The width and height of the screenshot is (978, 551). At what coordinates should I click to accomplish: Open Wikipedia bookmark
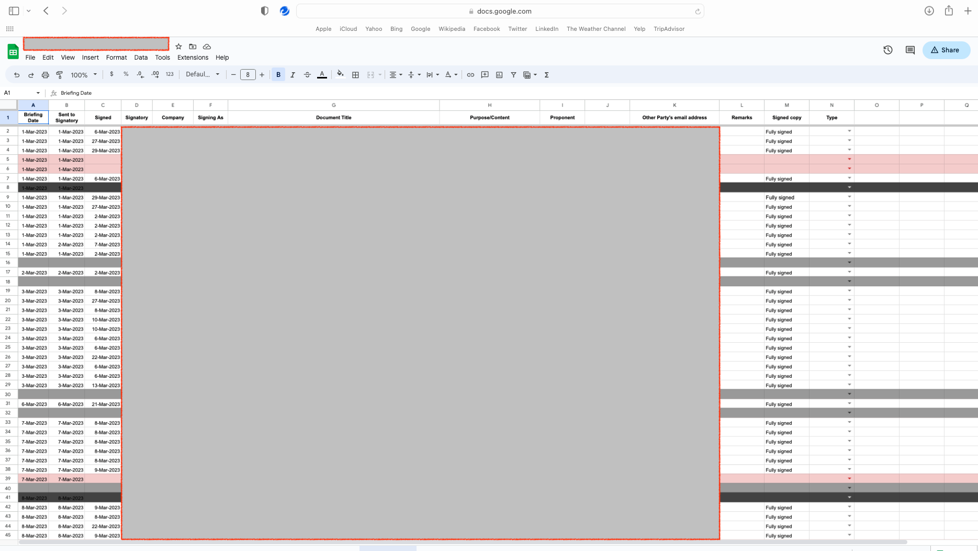click(452, 29)
